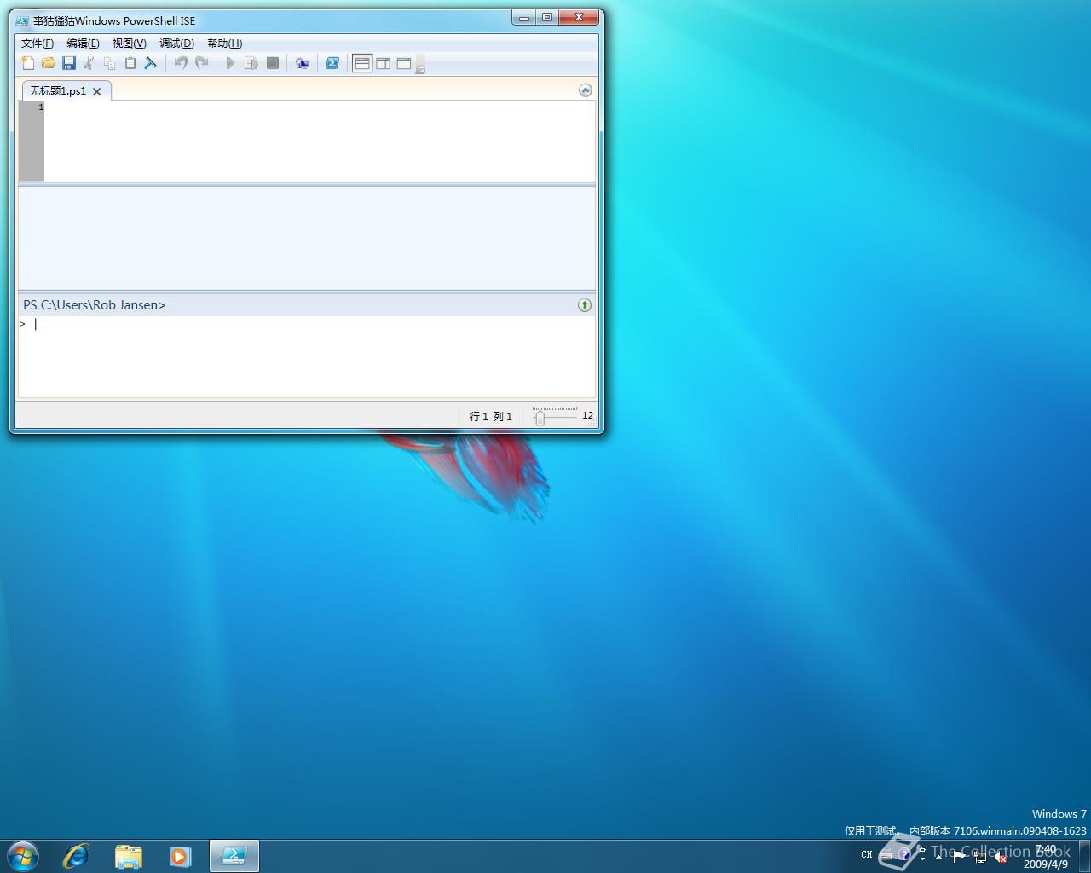
Task: Click the Redo arrow icon
Action: [202, 63]
